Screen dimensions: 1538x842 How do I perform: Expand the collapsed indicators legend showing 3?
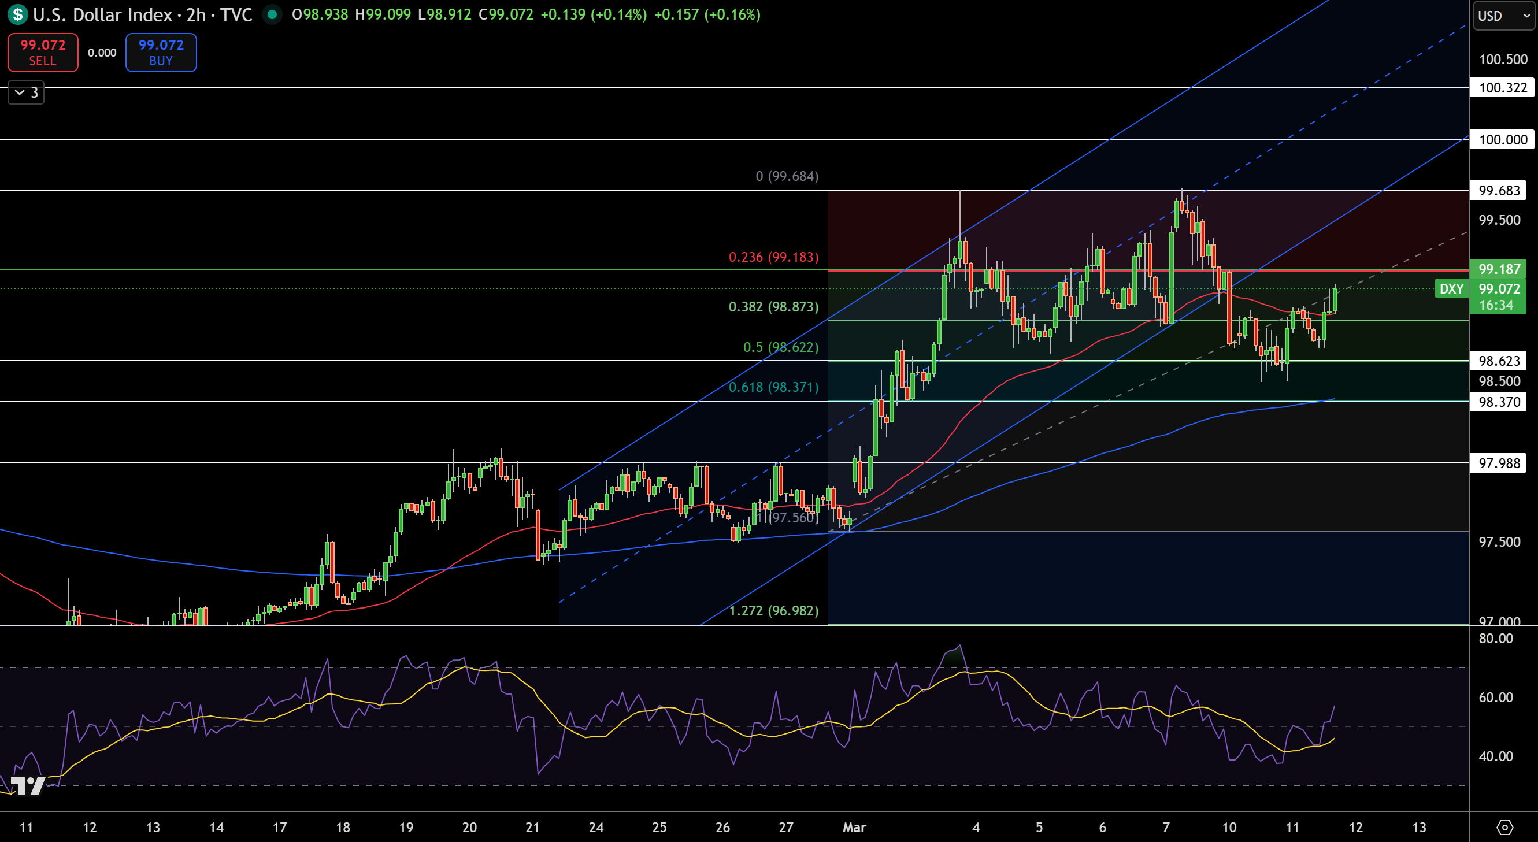point(25,92)
